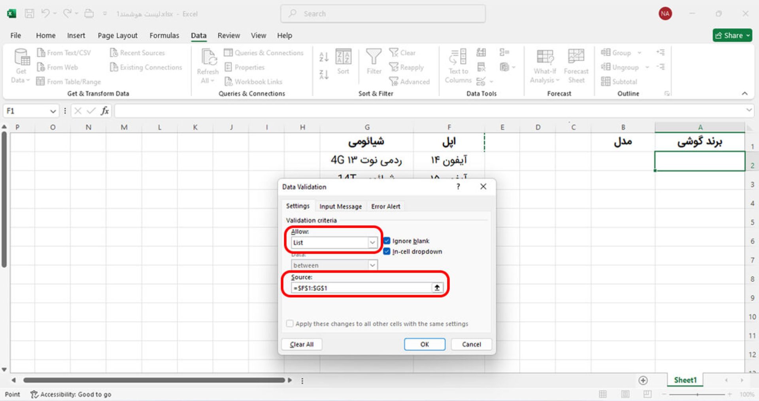Open Queries & Connections pane
759x401 pixels.
[x=264, y=52]
